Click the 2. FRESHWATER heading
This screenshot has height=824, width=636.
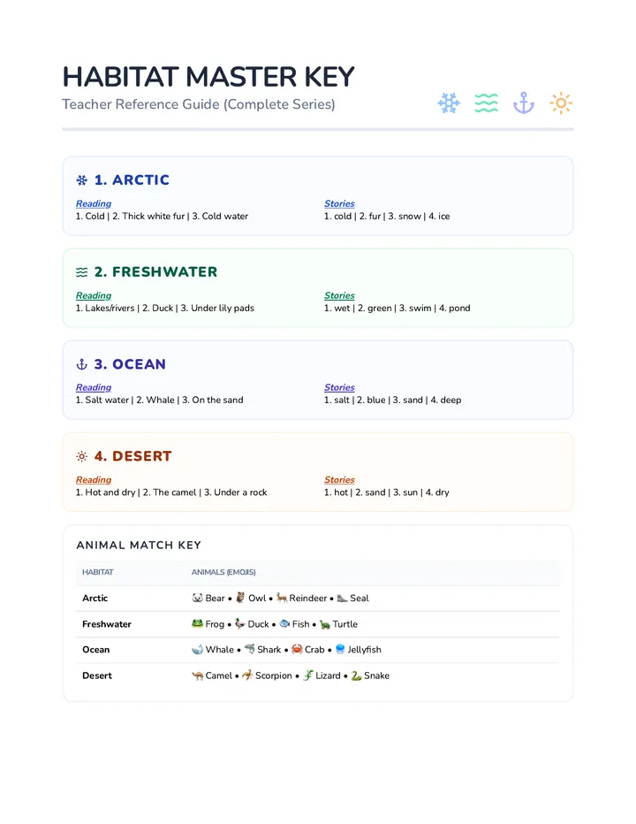coord(155,272)
